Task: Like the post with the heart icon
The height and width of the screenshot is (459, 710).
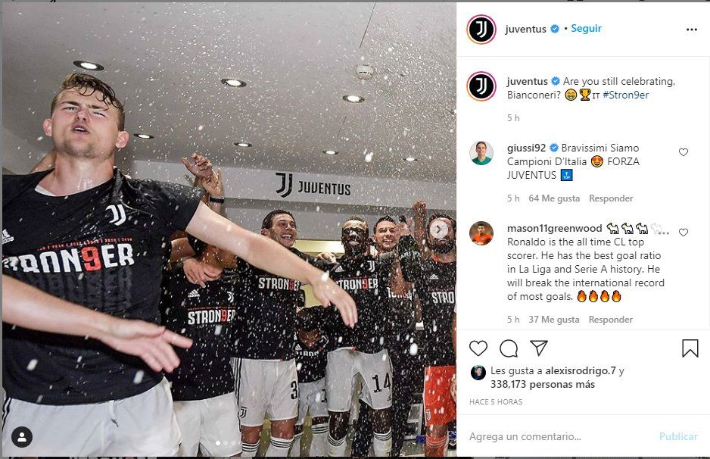Action: 478,348
